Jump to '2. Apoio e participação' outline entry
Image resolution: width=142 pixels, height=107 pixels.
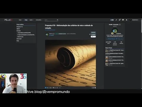(26, 35)
